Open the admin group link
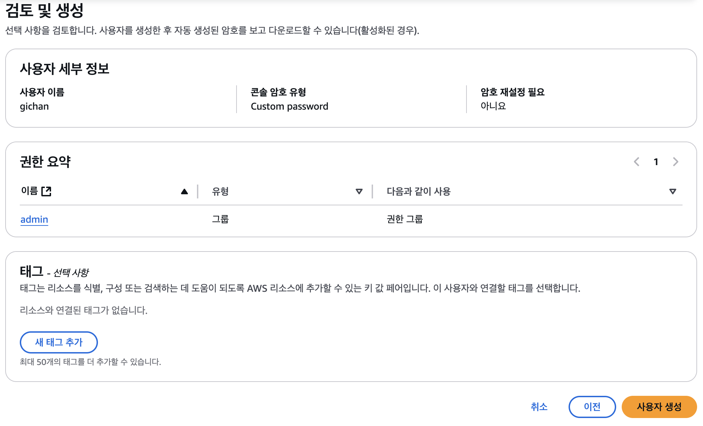This screenshot has height=426, width=703. [34, 219]
